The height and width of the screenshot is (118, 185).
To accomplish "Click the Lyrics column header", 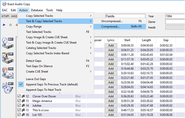I will [x=111, y=40].
